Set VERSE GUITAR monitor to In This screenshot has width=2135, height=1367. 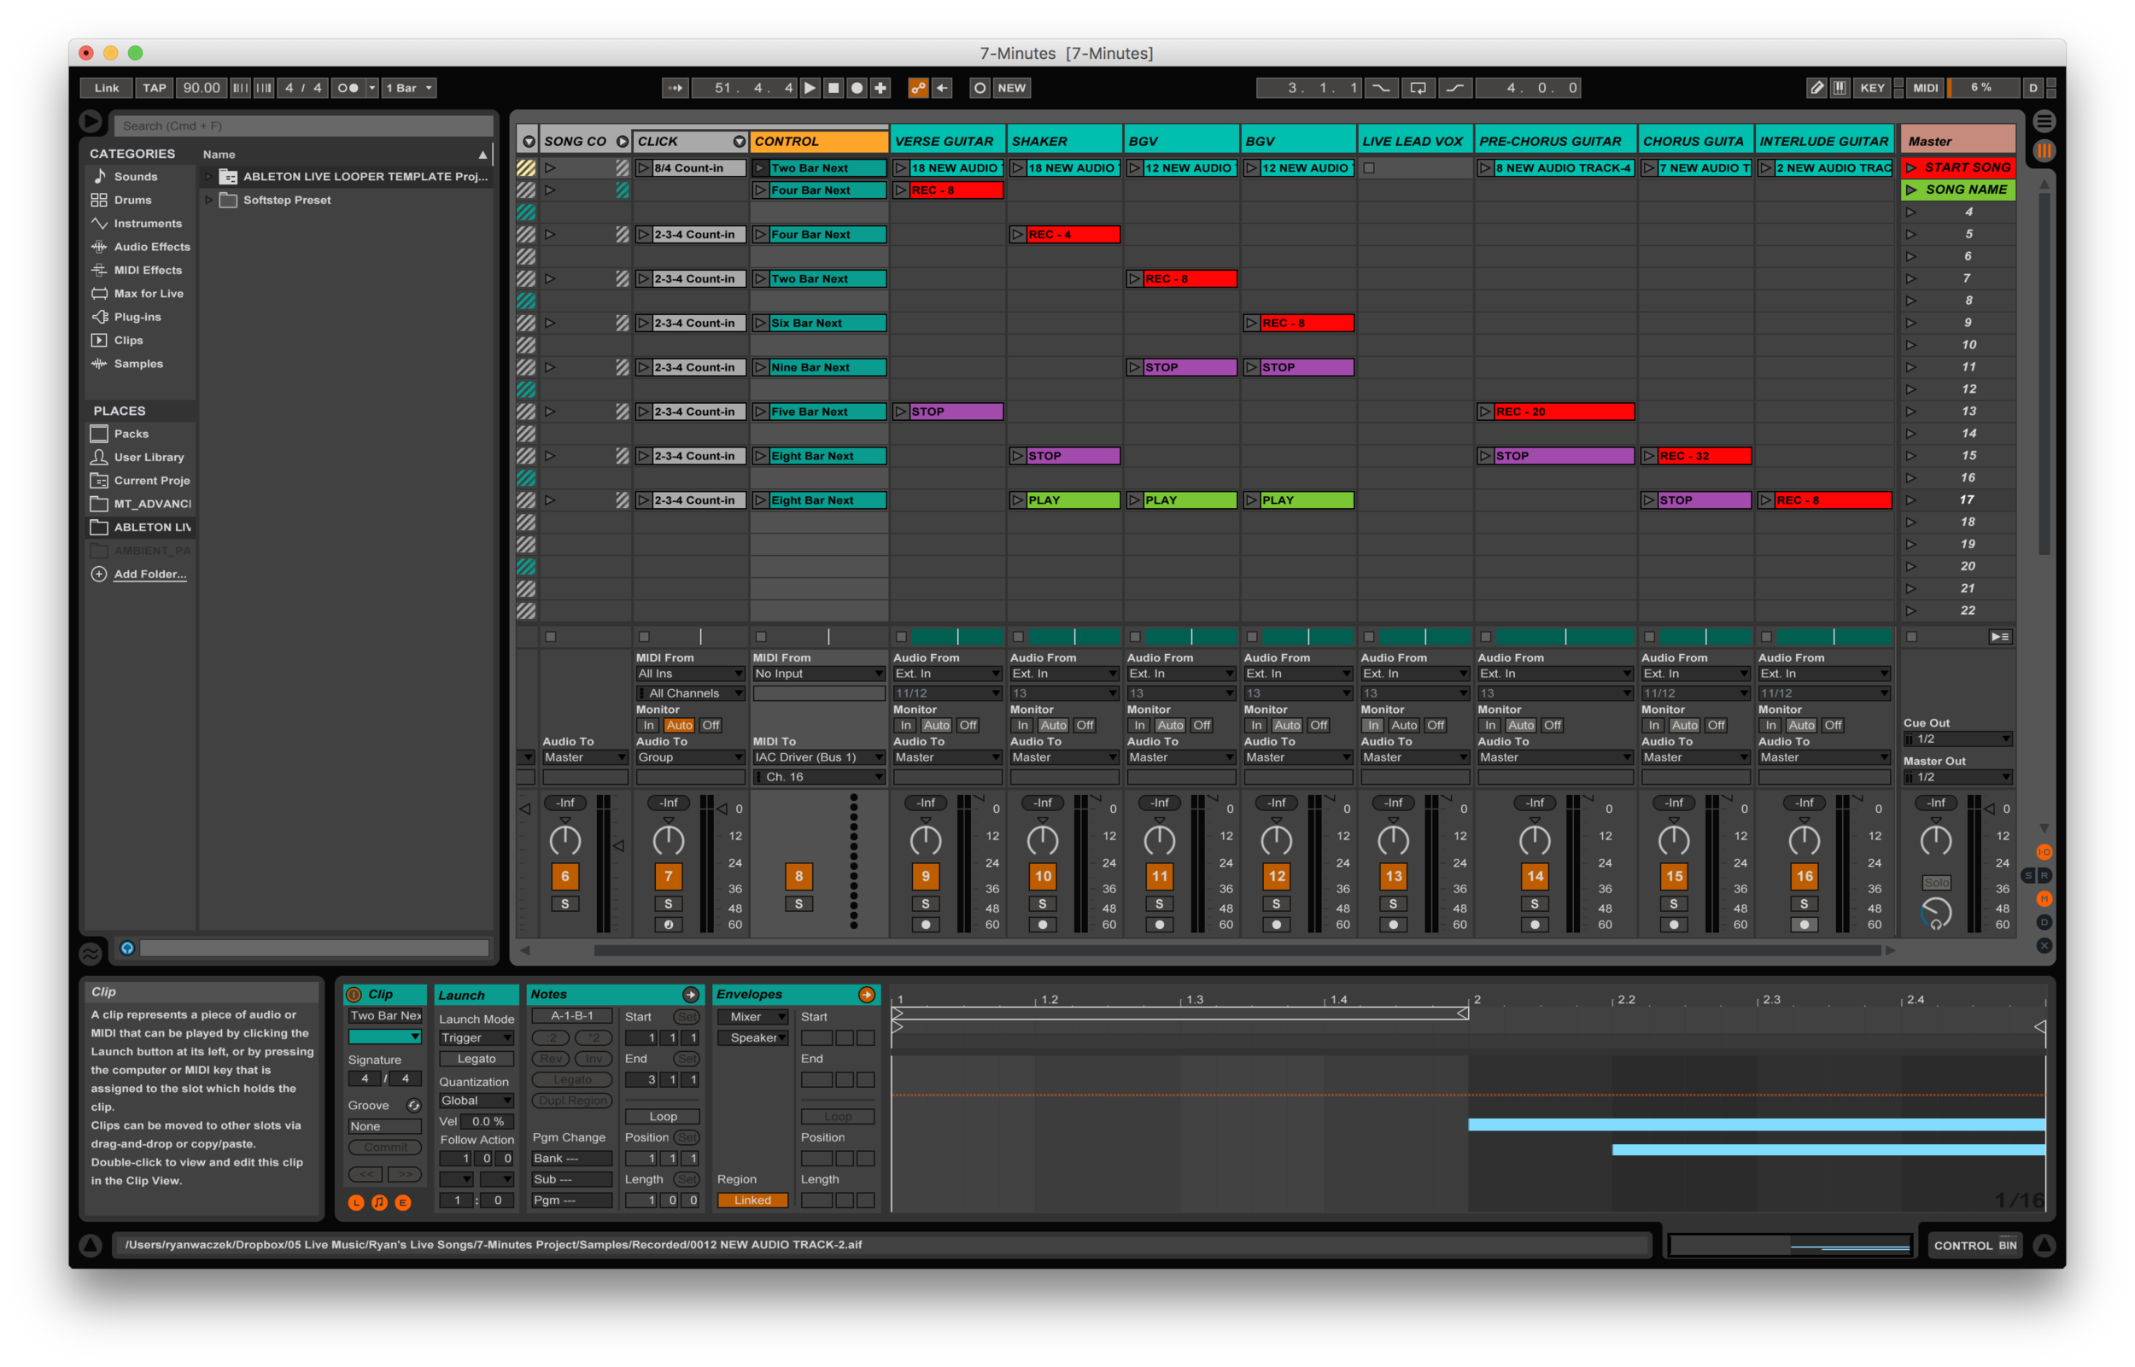(x=904, y=725)
